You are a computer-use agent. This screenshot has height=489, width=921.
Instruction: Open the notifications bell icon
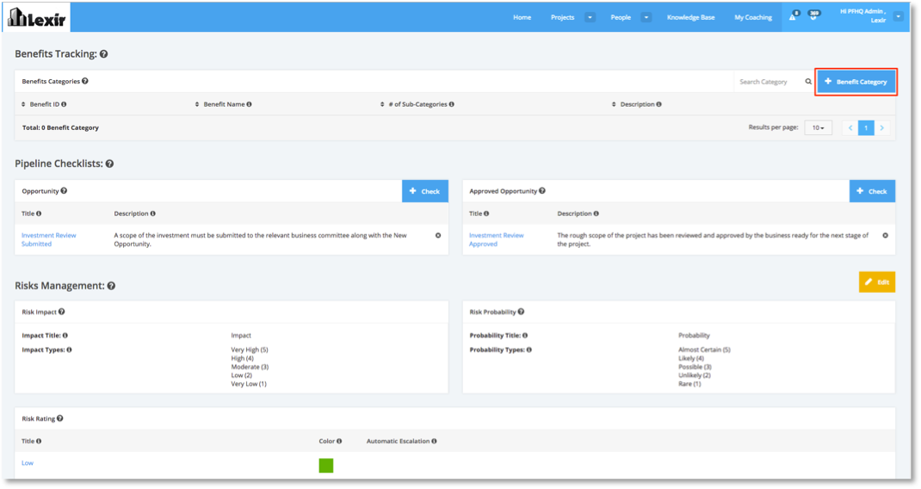(x=793, y=17)
